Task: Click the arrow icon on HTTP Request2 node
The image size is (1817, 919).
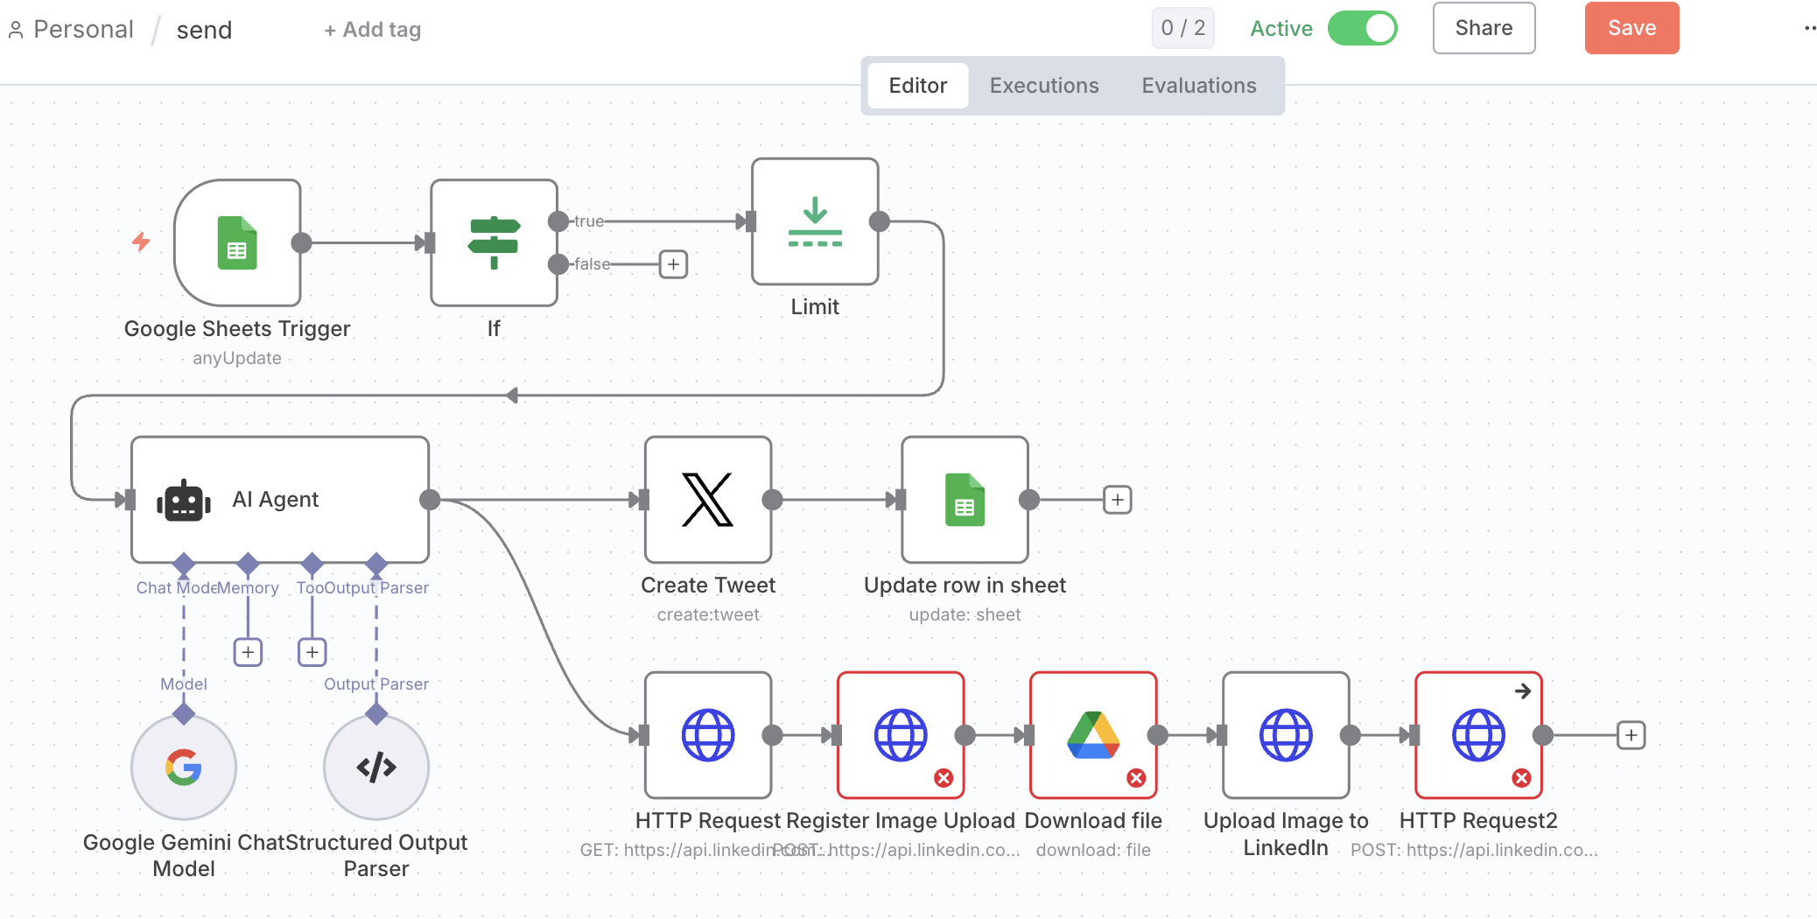Action: click(x=1523, y=691)
